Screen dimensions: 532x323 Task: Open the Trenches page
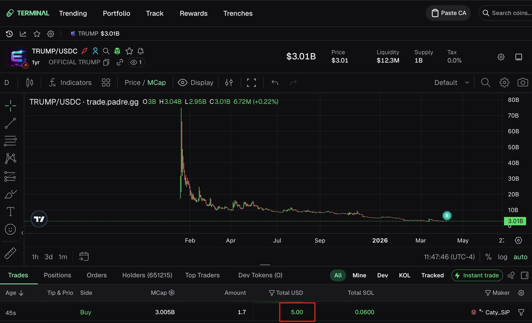(238, 13)
